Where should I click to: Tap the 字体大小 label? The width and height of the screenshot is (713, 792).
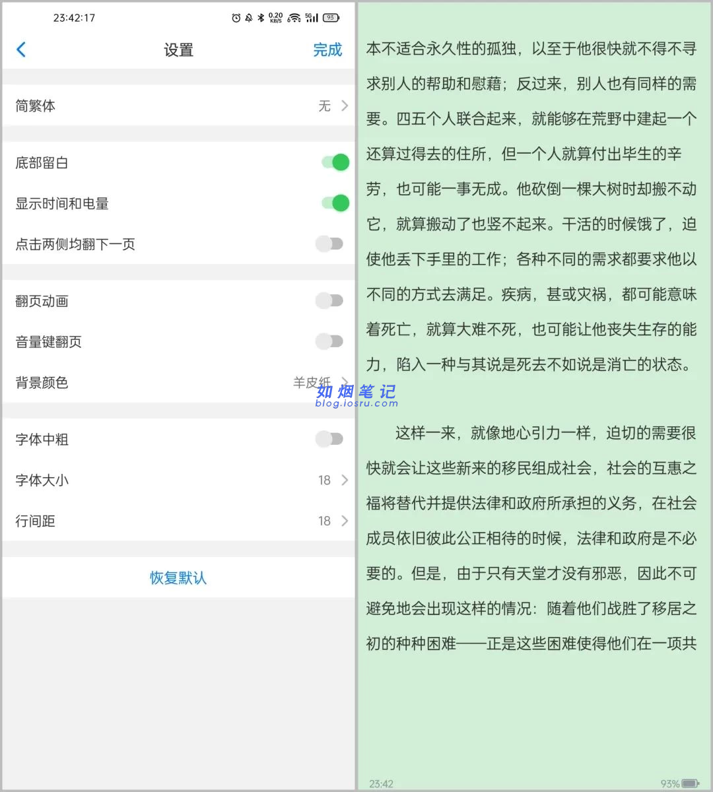point(42,480)
